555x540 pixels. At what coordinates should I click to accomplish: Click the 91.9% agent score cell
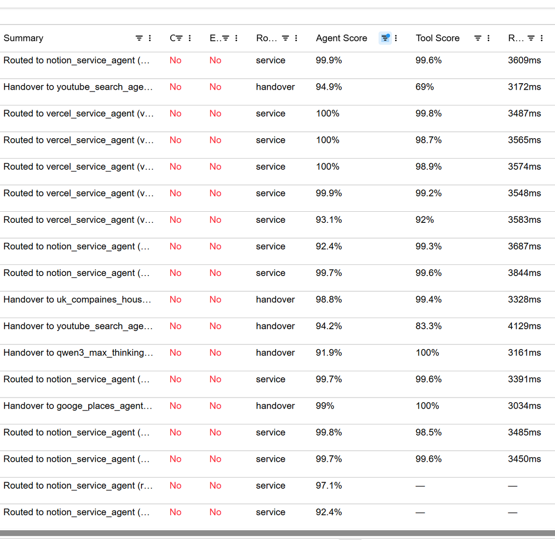(x=329, y=353)
